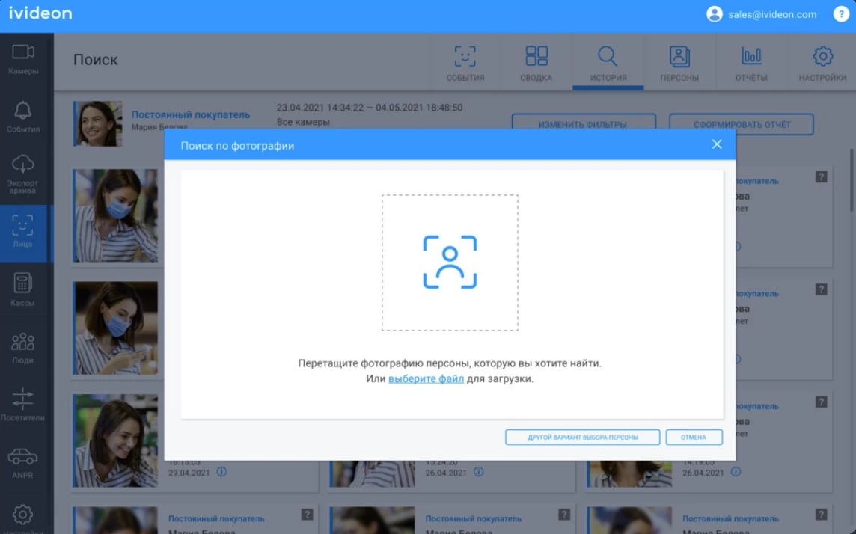Viewport: 856px width, 534px height.
Task: Click question mark on bottom middle card
Action: click(x=564, y=515)
